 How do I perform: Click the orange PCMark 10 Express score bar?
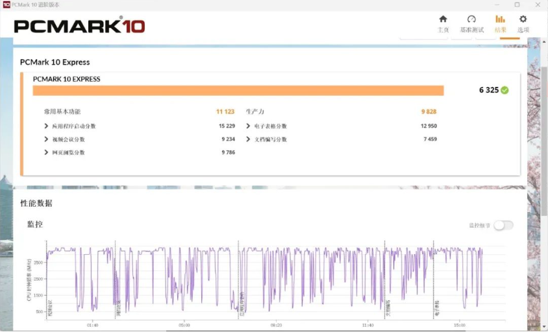pyautogui.click(x=238, y=90)
